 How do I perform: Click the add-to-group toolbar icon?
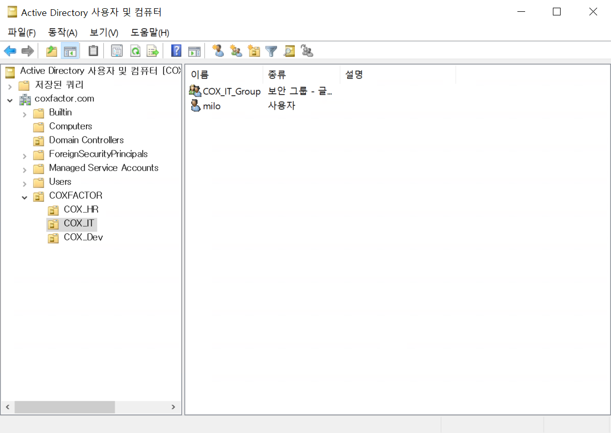307,50
